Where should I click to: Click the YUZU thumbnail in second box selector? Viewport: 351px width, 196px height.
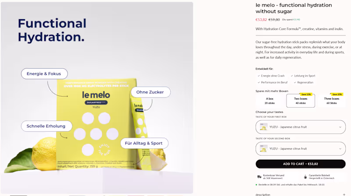coord(263,149)
